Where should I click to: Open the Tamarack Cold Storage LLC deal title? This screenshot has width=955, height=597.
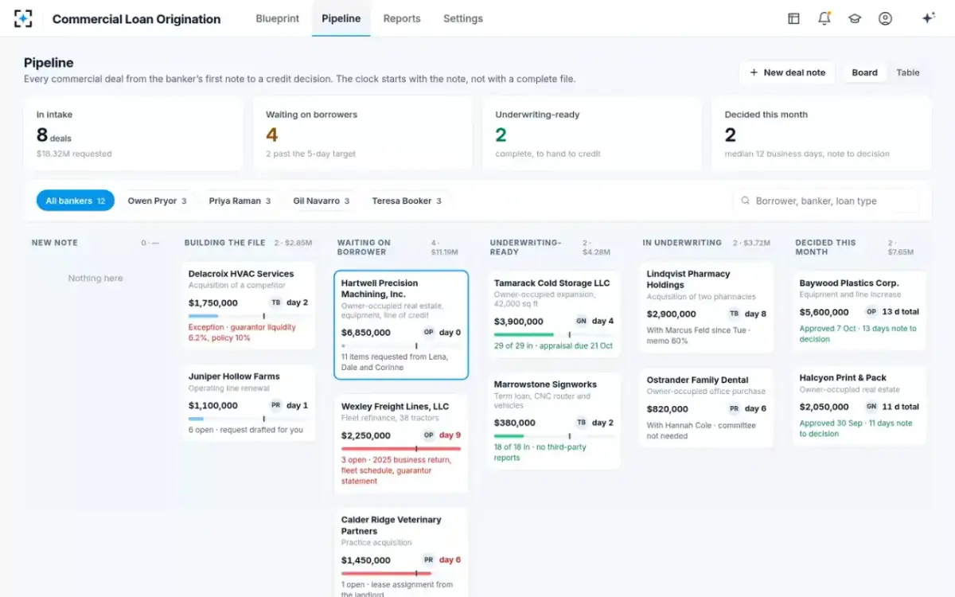tap(552, 283)
